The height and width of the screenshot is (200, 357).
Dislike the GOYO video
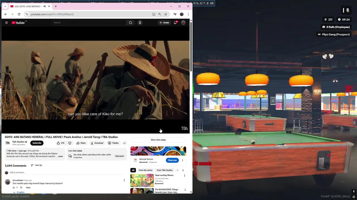(x=70, y=143)
